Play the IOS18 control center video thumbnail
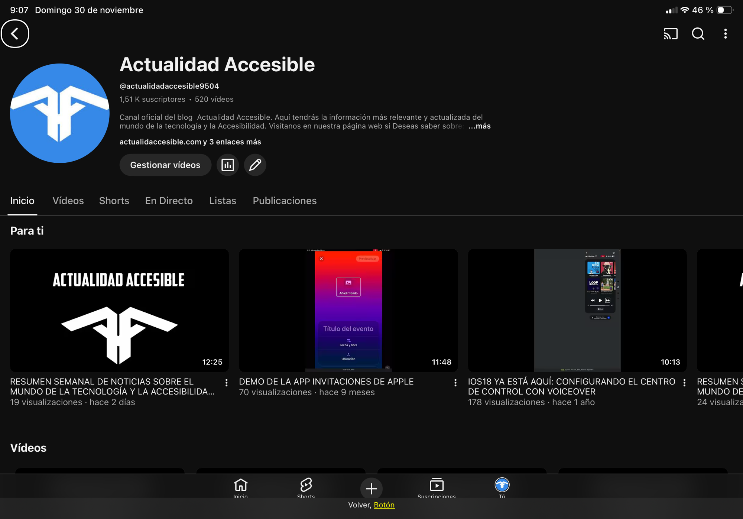This screenshot has width=743, height=519. coord(577,310)
